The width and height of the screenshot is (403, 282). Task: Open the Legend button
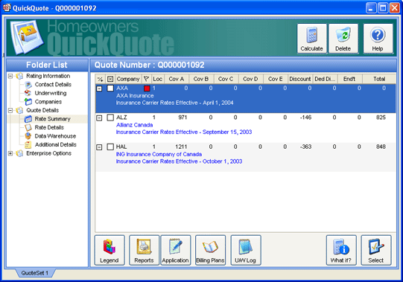110,250
